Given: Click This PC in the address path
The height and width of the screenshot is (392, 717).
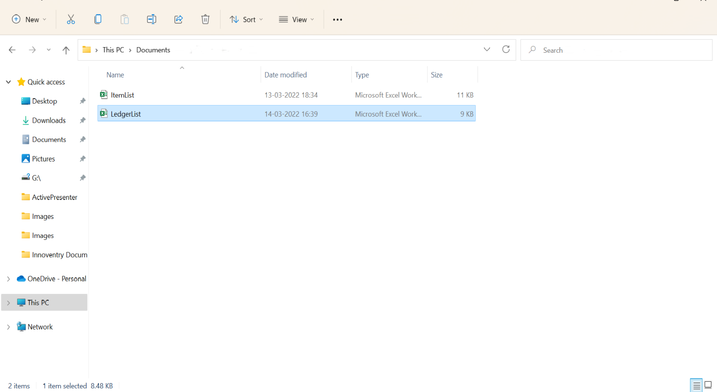Looking at the screenshot, I should tap(113, 50).
